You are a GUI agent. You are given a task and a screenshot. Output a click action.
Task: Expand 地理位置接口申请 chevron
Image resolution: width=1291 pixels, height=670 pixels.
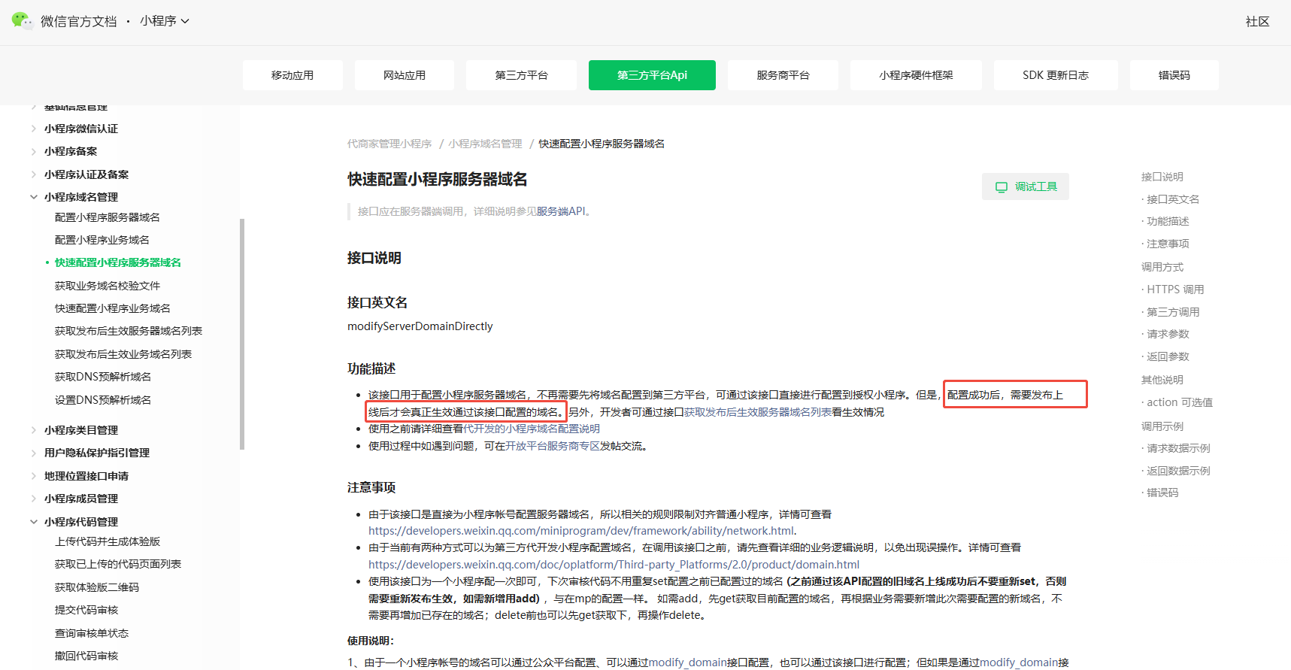pos(34,476)
